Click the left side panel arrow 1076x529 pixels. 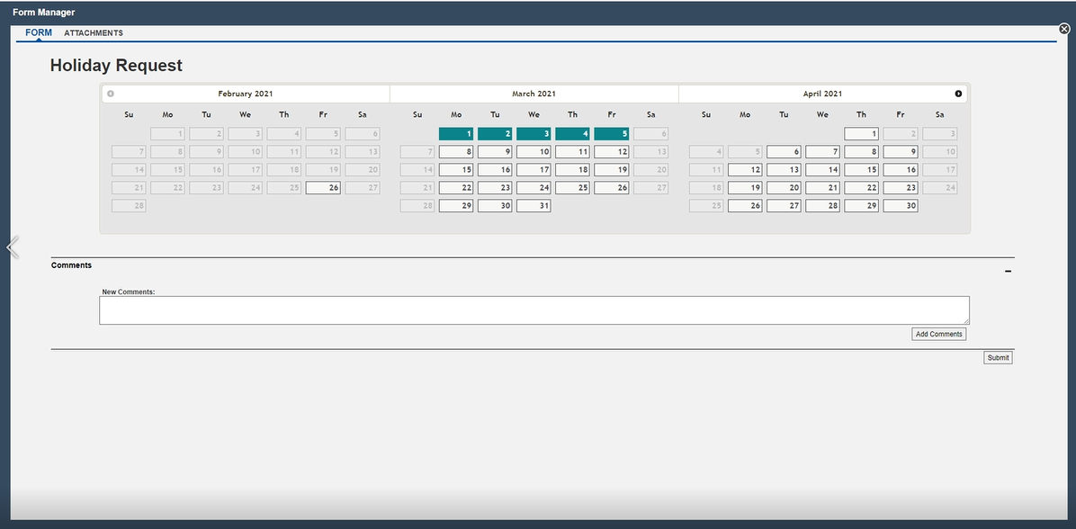coord(13,247)
